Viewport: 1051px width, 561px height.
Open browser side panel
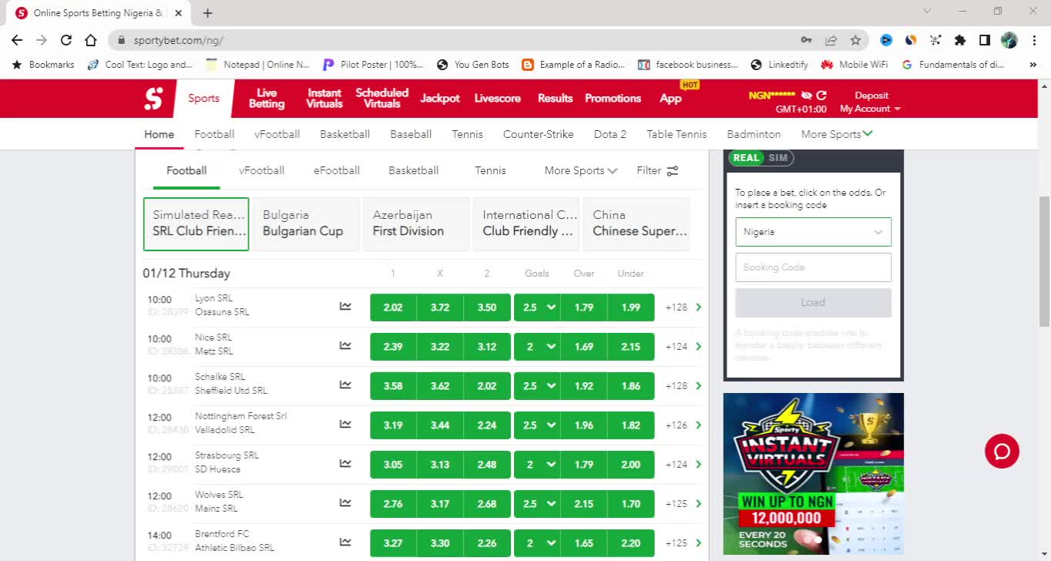click(x=985, y=40)
